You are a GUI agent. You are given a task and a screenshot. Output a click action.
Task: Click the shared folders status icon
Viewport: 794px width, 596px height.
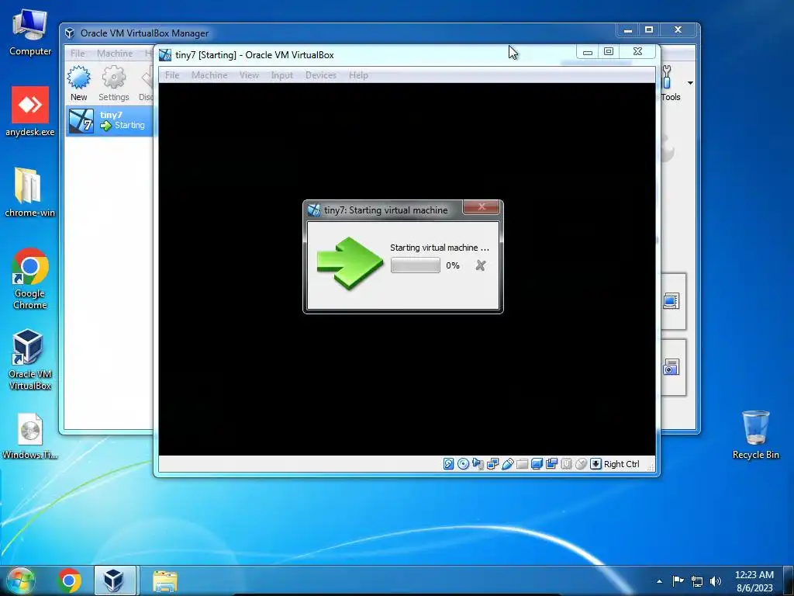522,464
